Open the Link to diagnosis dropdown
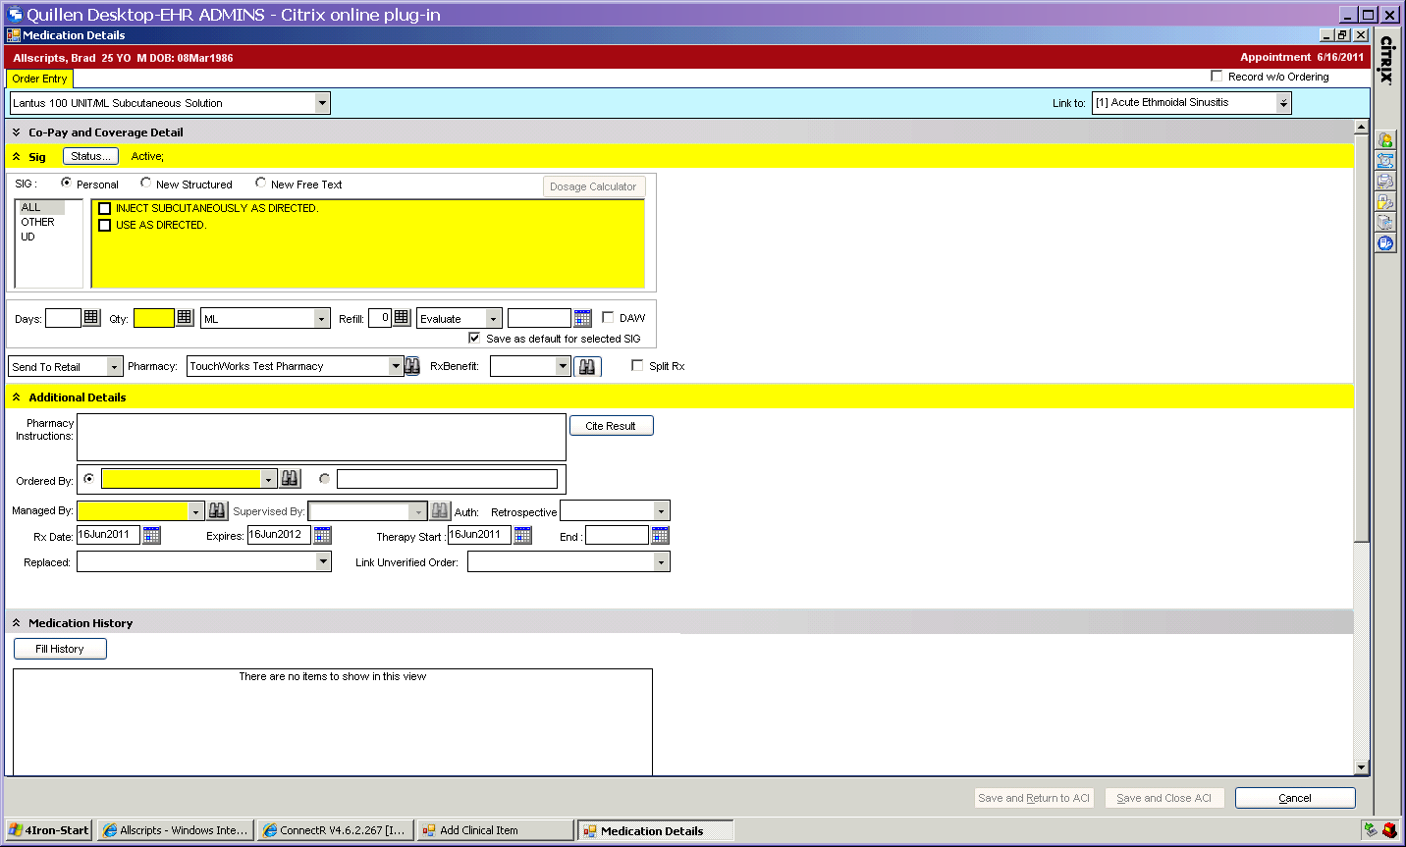 pyautogui.click(x=1282, y=103)
